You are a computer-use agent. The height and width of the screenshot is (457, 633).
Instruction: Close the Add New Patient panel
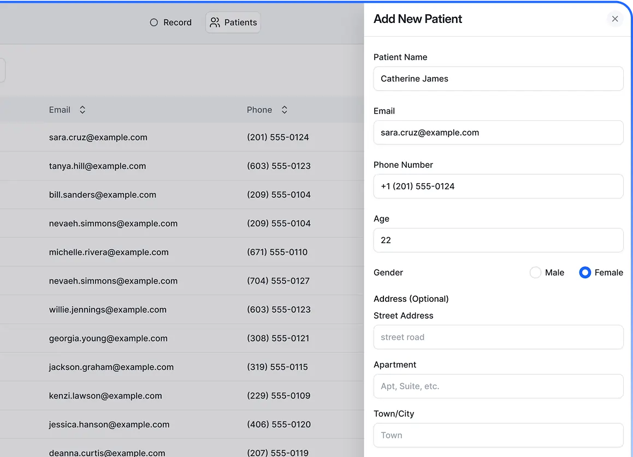pyautogui.click(x=614, y=19)
